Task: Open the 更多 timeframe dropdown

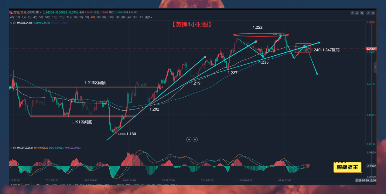Action: (148, 17)
